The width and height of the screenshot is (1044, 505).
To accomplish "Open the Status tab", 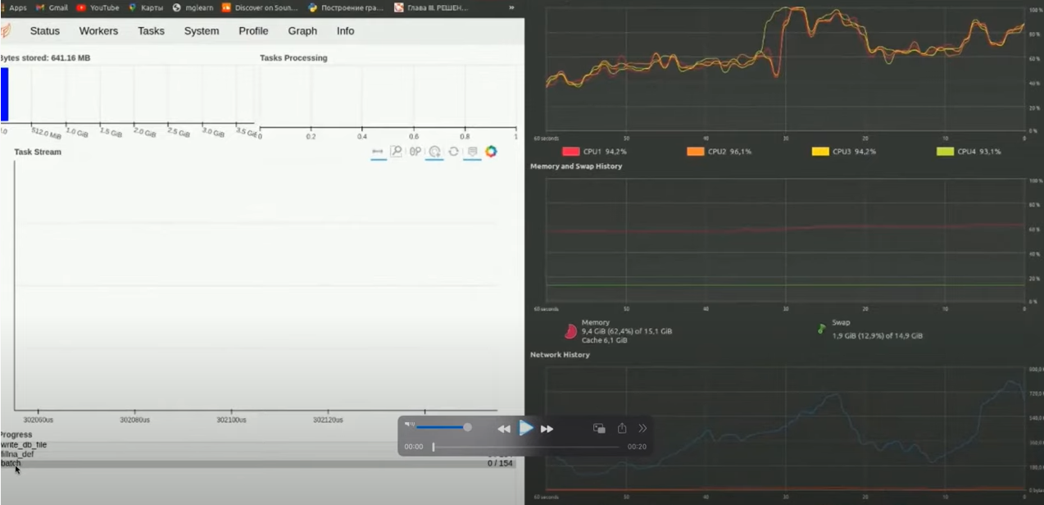I will [x=45, y=31].
